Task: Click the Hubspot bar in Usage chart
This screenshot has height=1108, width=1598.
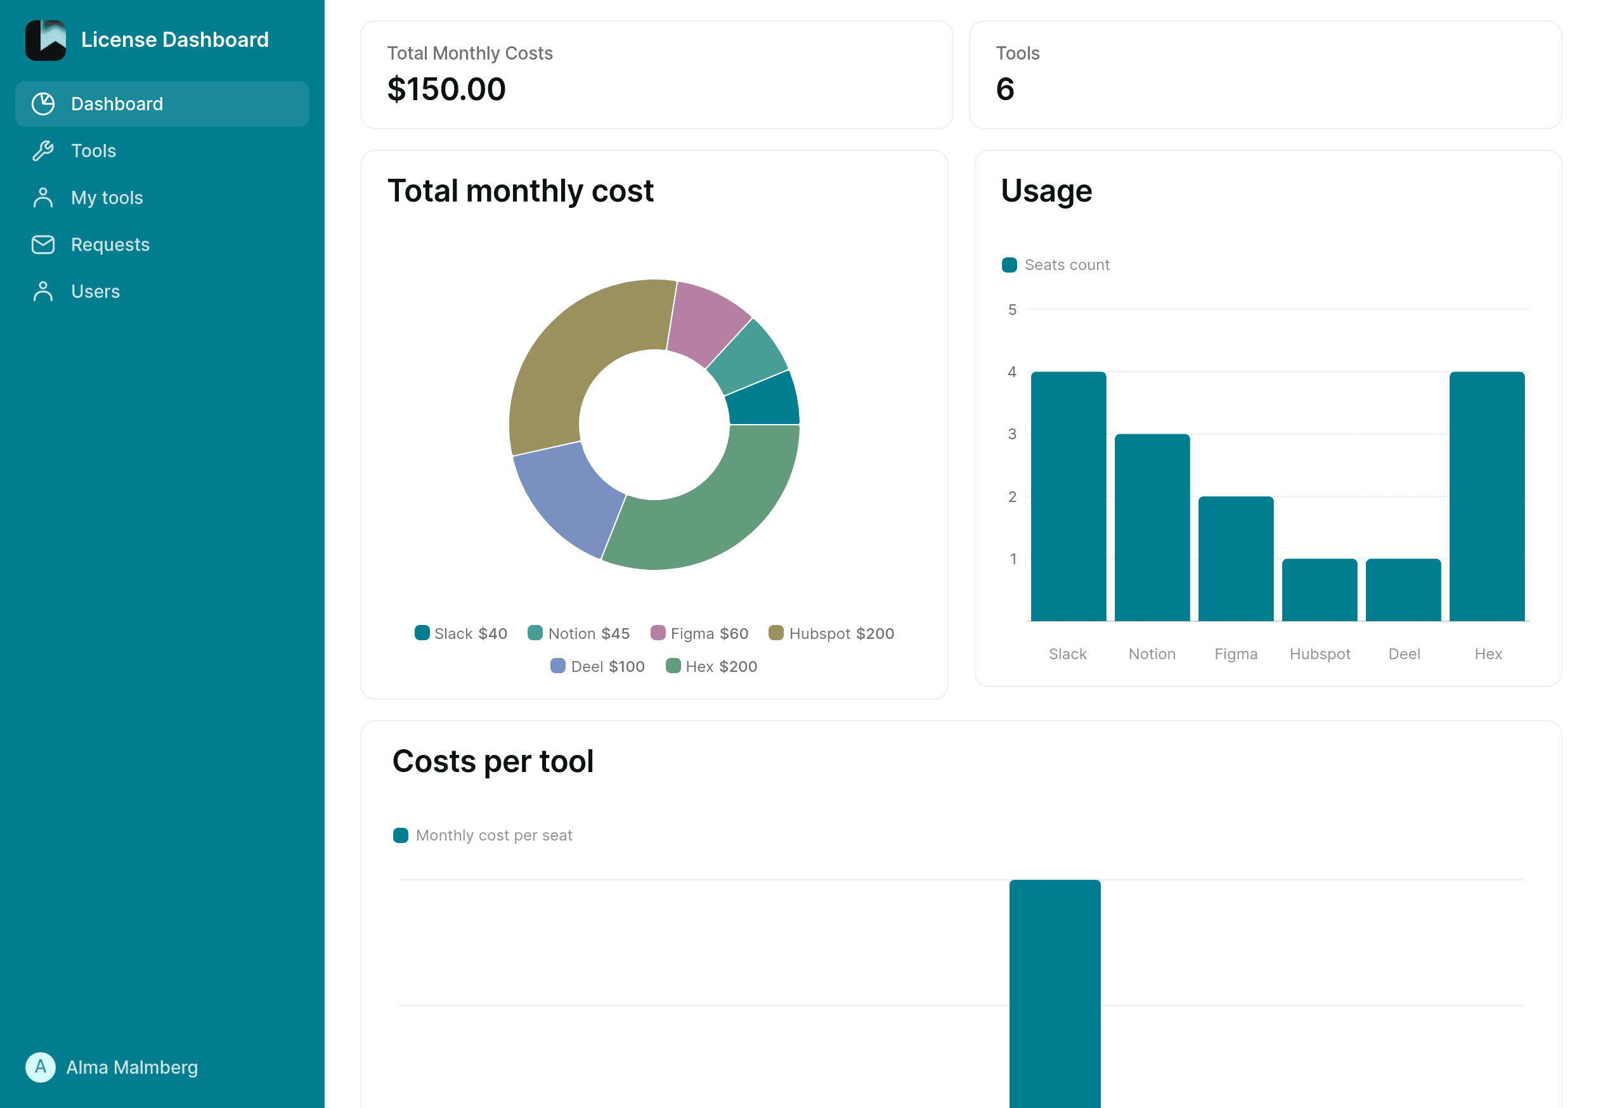Action: pos(1320,589)
